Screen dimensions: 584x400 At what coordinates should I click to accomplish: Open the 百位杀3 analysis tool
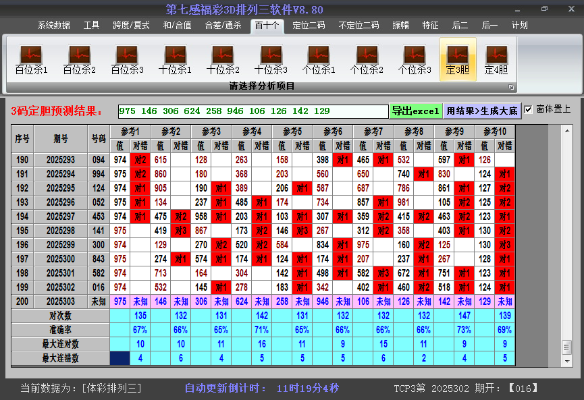pyautogui.click(x=126, y=57)
